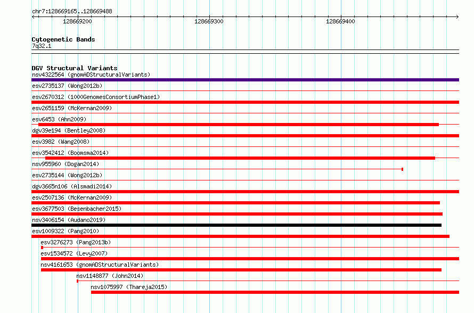Open esv2507136 (McKernan2009) variant label
Screen dimensions: 474x313
pos(72,197)
